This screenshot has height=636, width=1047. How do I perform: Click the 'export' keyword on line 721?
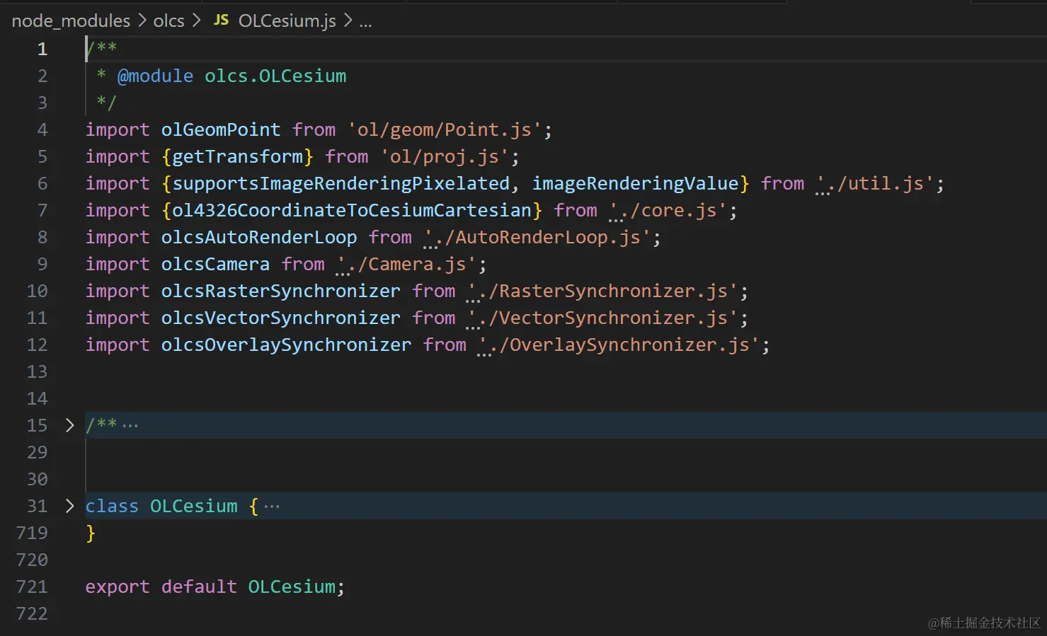(118, 587)
